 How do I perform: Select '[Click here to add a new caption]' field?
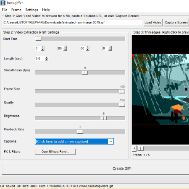coord(71,142)
